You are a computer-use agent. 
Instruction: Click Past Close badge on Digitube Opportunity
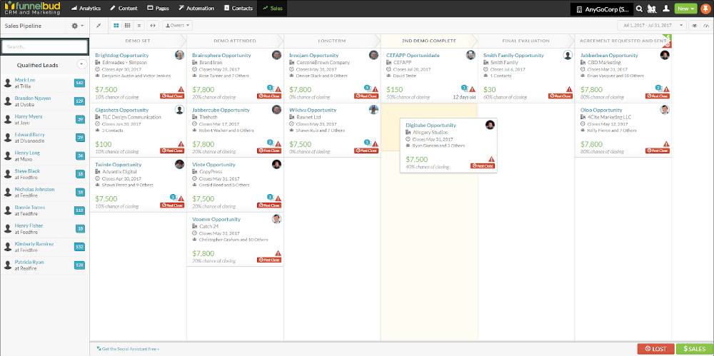pyautogui.click(x=483, y=166)
